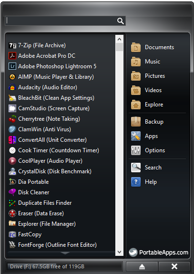Screen dimensions: 194x274
Task: Start AIMP music player icon
Action: coord(12,77)
